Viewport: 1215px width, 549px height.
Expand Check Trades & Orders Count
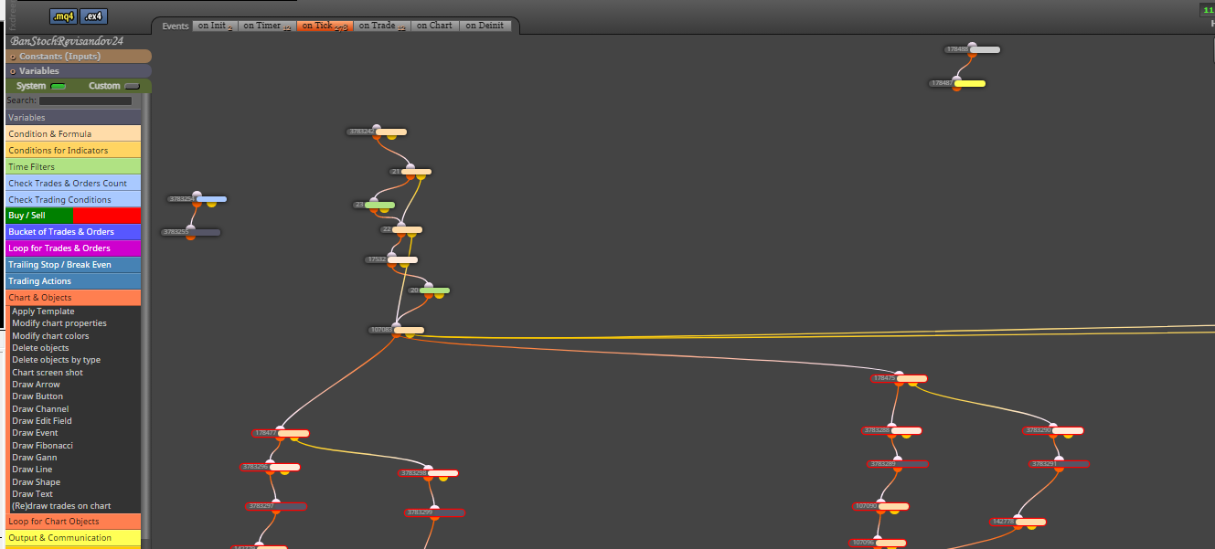pos(73,184)
